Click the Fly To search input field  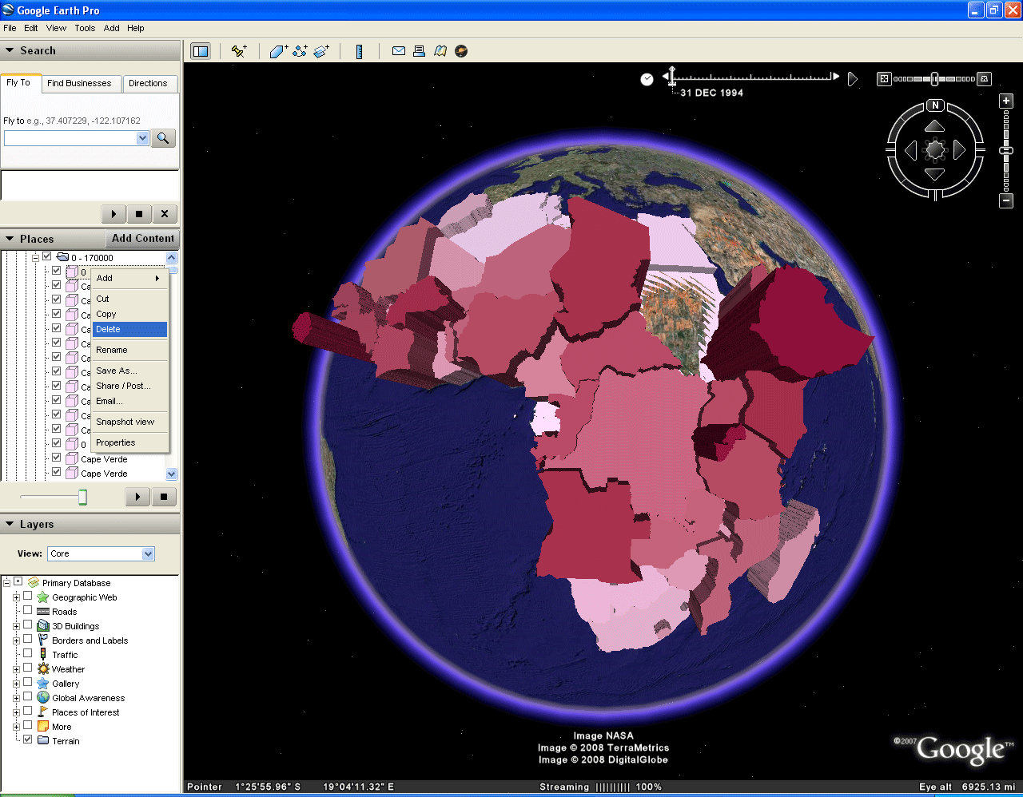tap(70, 138)
